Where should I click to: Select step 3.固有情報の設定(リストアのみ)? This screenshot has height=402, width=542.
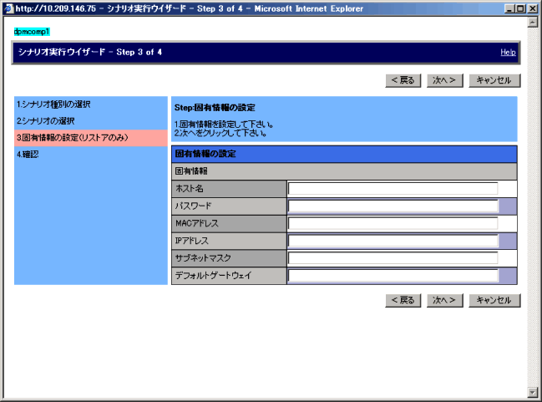click(91, 138)
